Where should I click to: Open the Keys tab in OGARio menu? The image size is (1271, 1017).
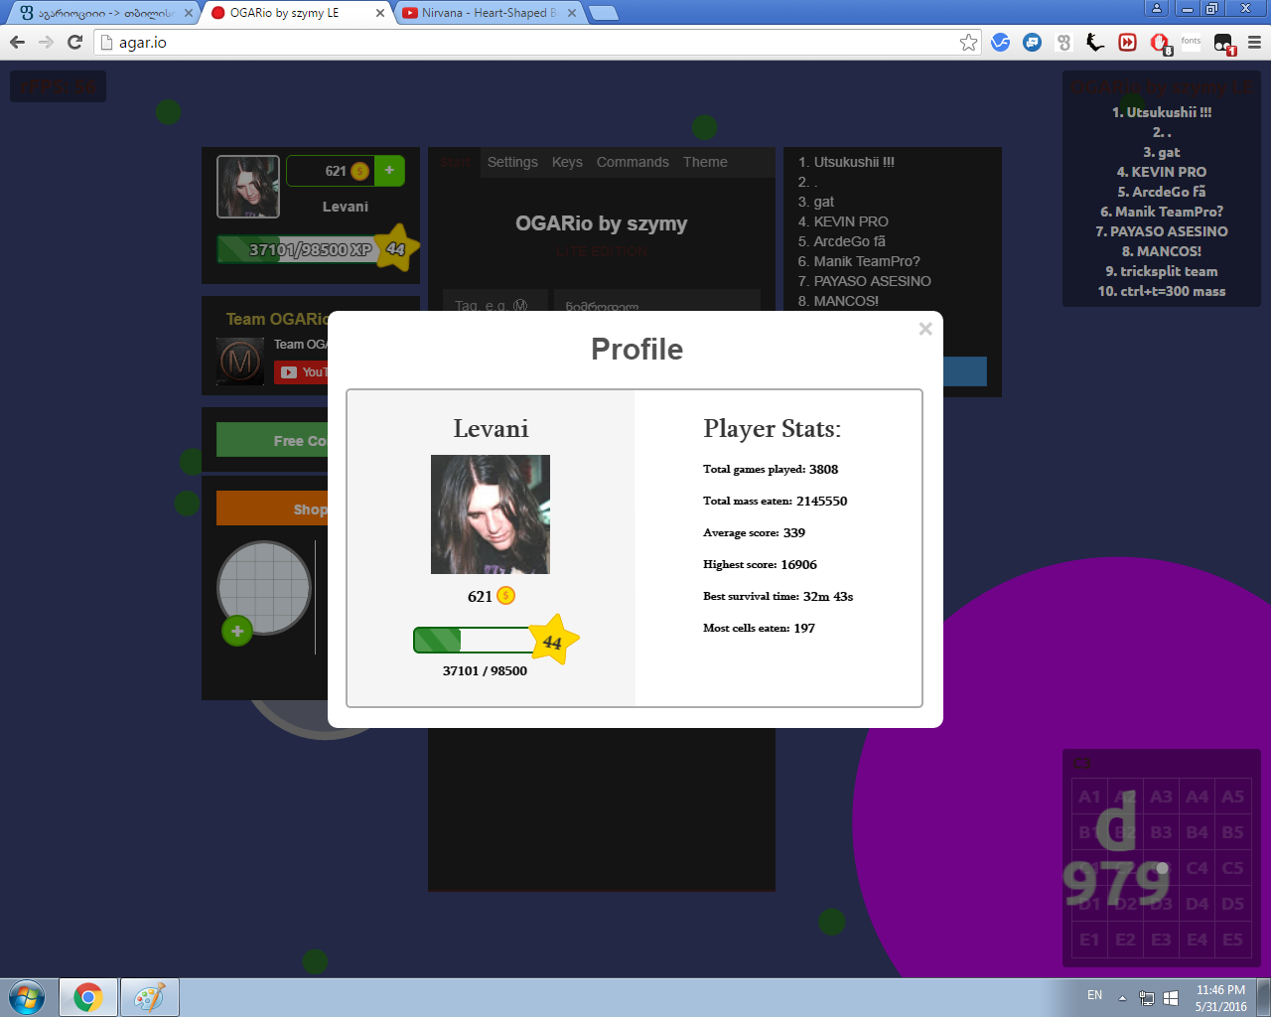(567, 162)
